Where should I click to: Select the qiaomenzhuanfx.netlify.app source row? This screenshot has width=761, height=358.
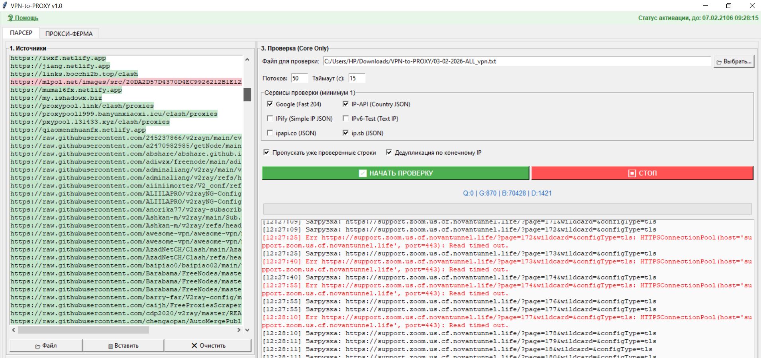78,130
